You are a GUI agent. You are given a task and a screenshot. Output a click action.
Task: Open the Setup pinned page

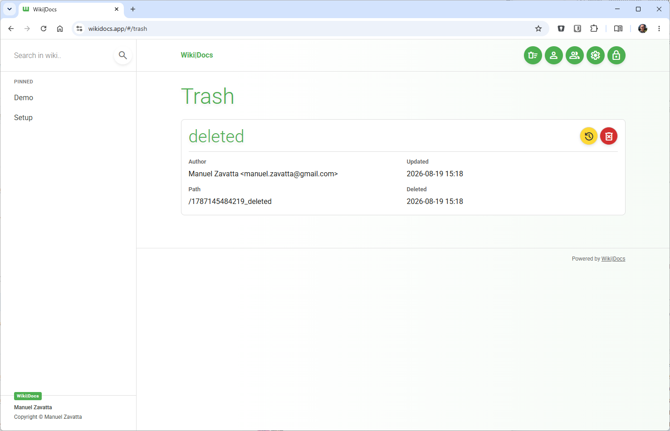(23, 117)
